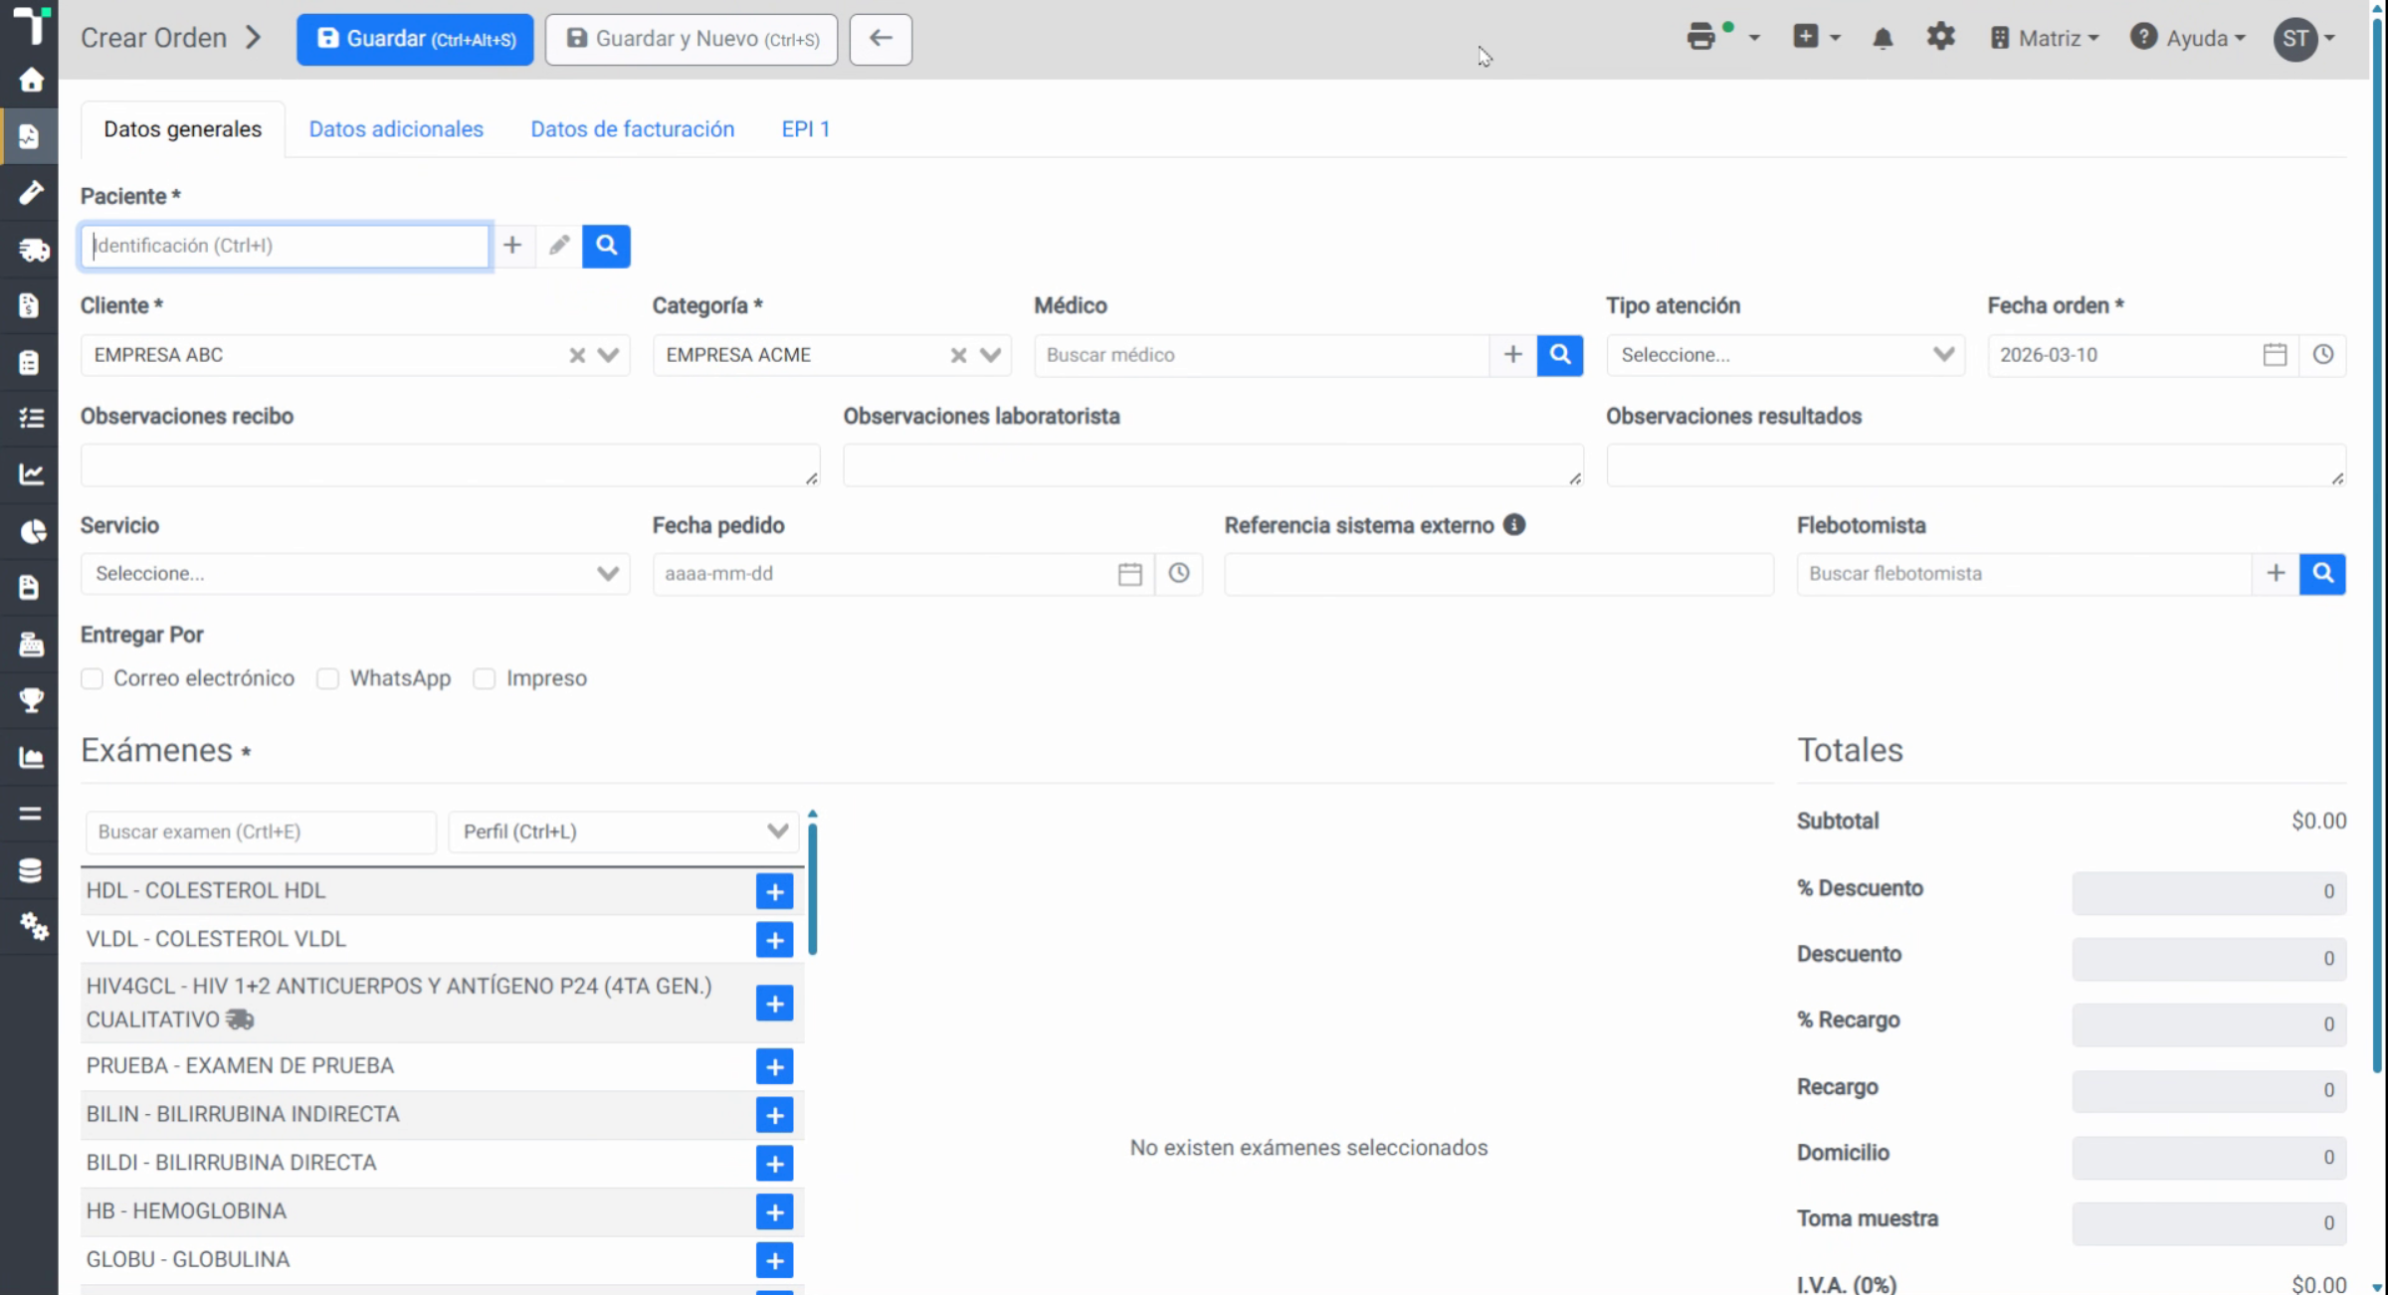Add a new flebotomista with plus icon
This screenshot has height=1295, width=2388.
2276,574
